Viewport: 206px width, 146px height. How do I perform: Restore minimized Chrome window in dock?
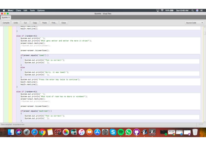171,132
